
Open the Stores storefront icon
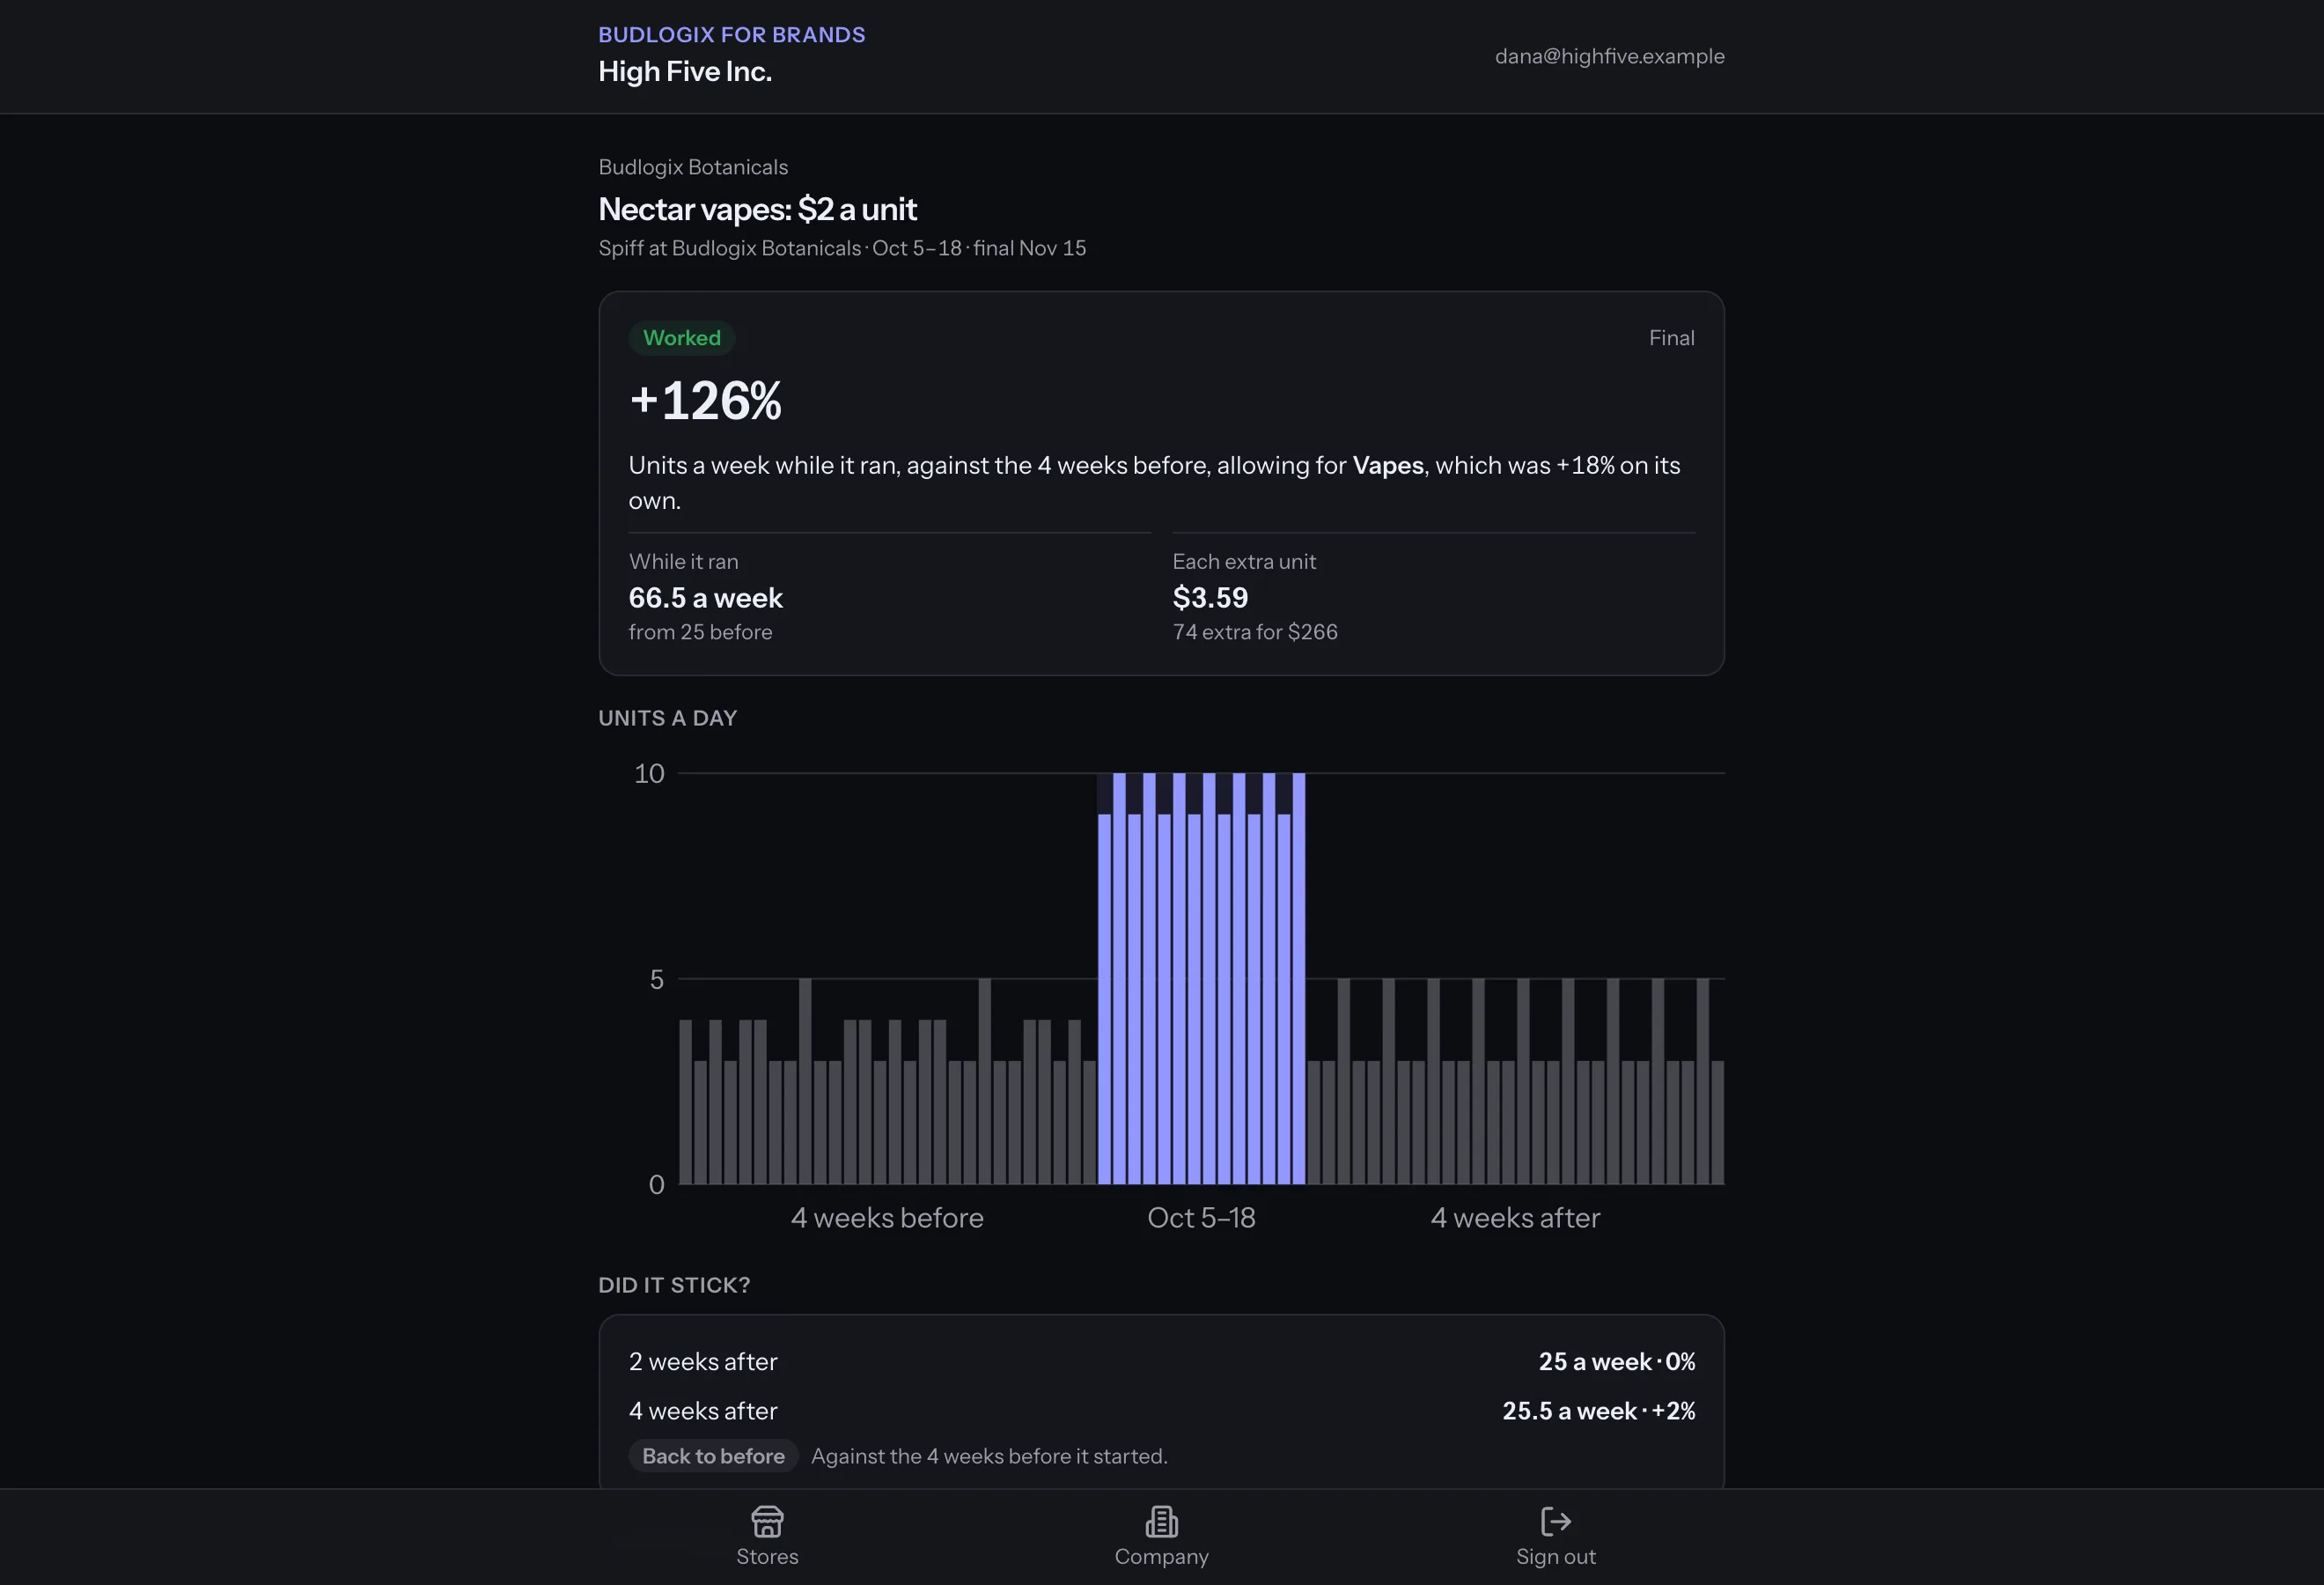pyautogui.click(x=767, y=1521)
